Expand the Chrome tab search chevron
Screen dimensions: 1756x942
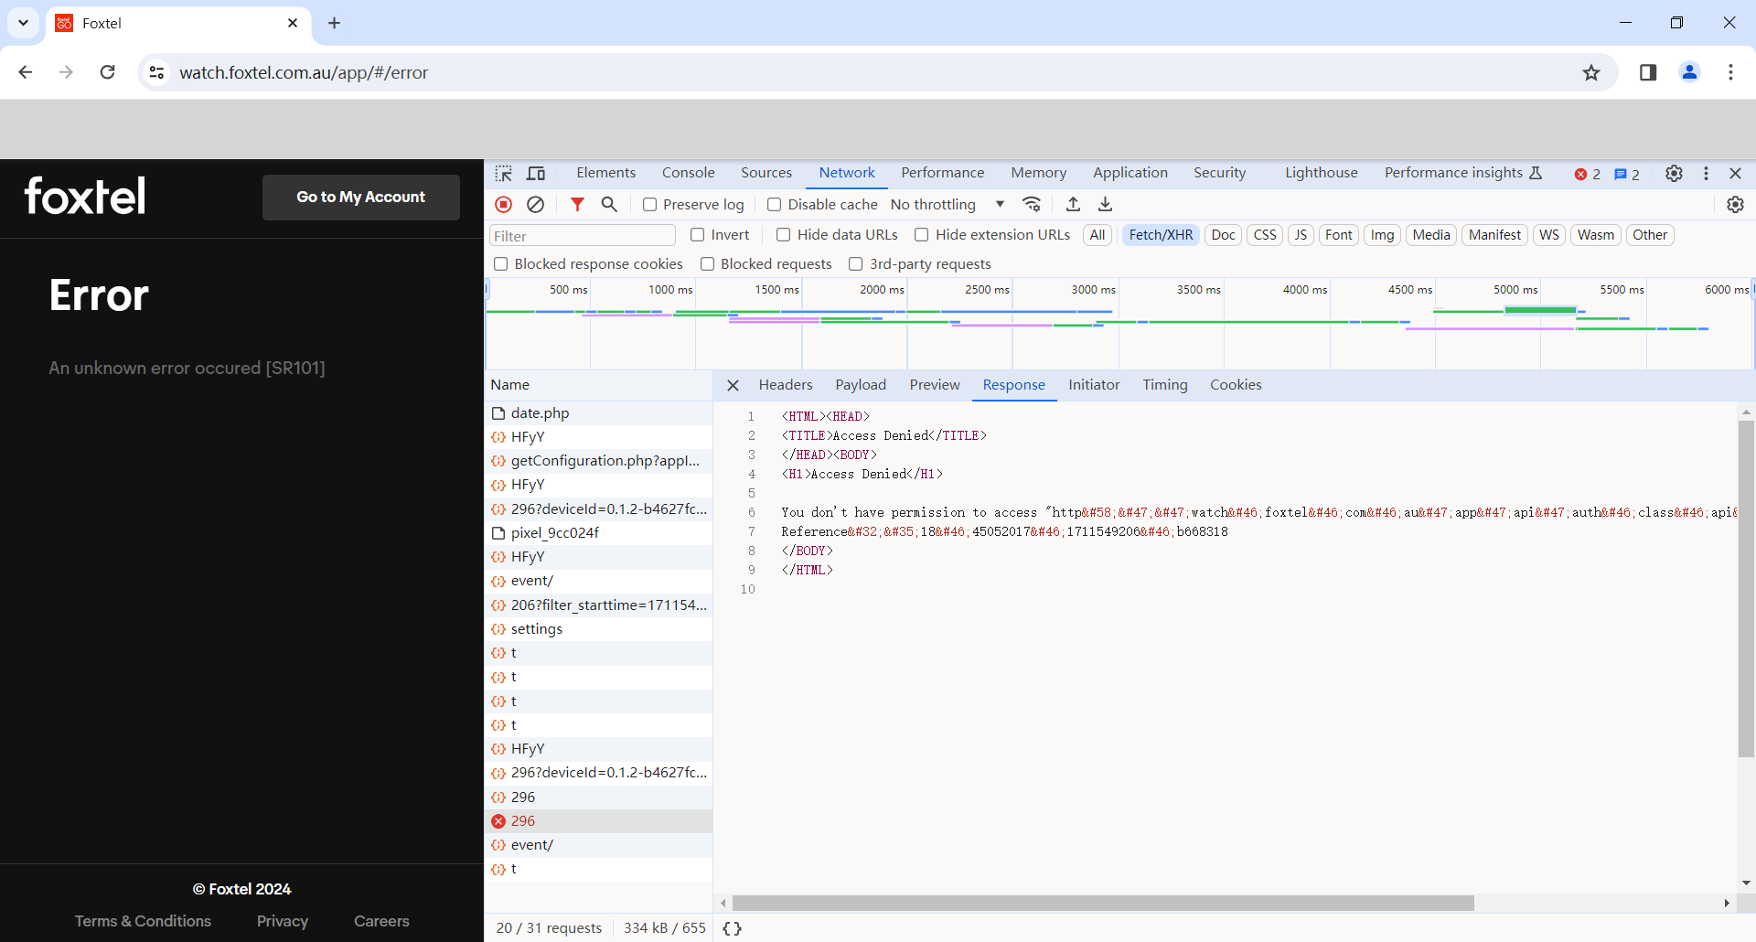tap(23, 23)
